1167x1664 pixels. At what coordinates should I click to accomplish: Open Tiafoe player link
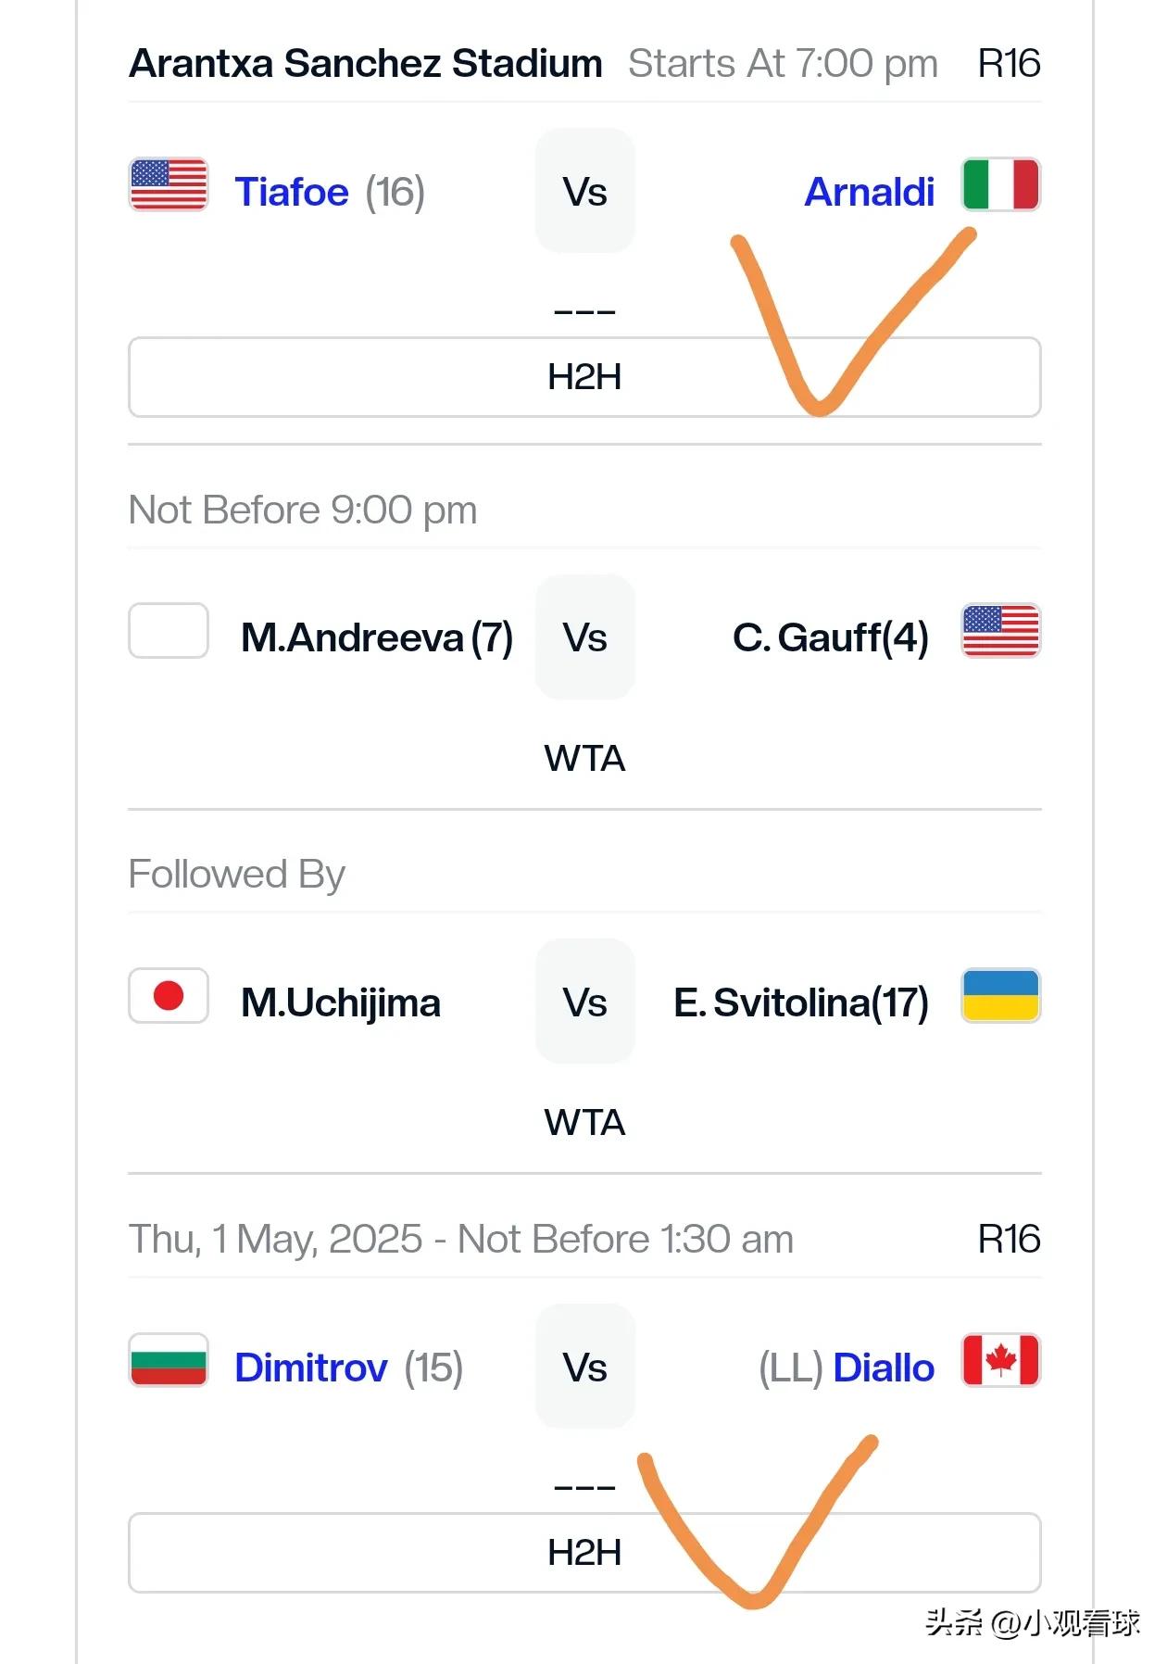[292, 192]
